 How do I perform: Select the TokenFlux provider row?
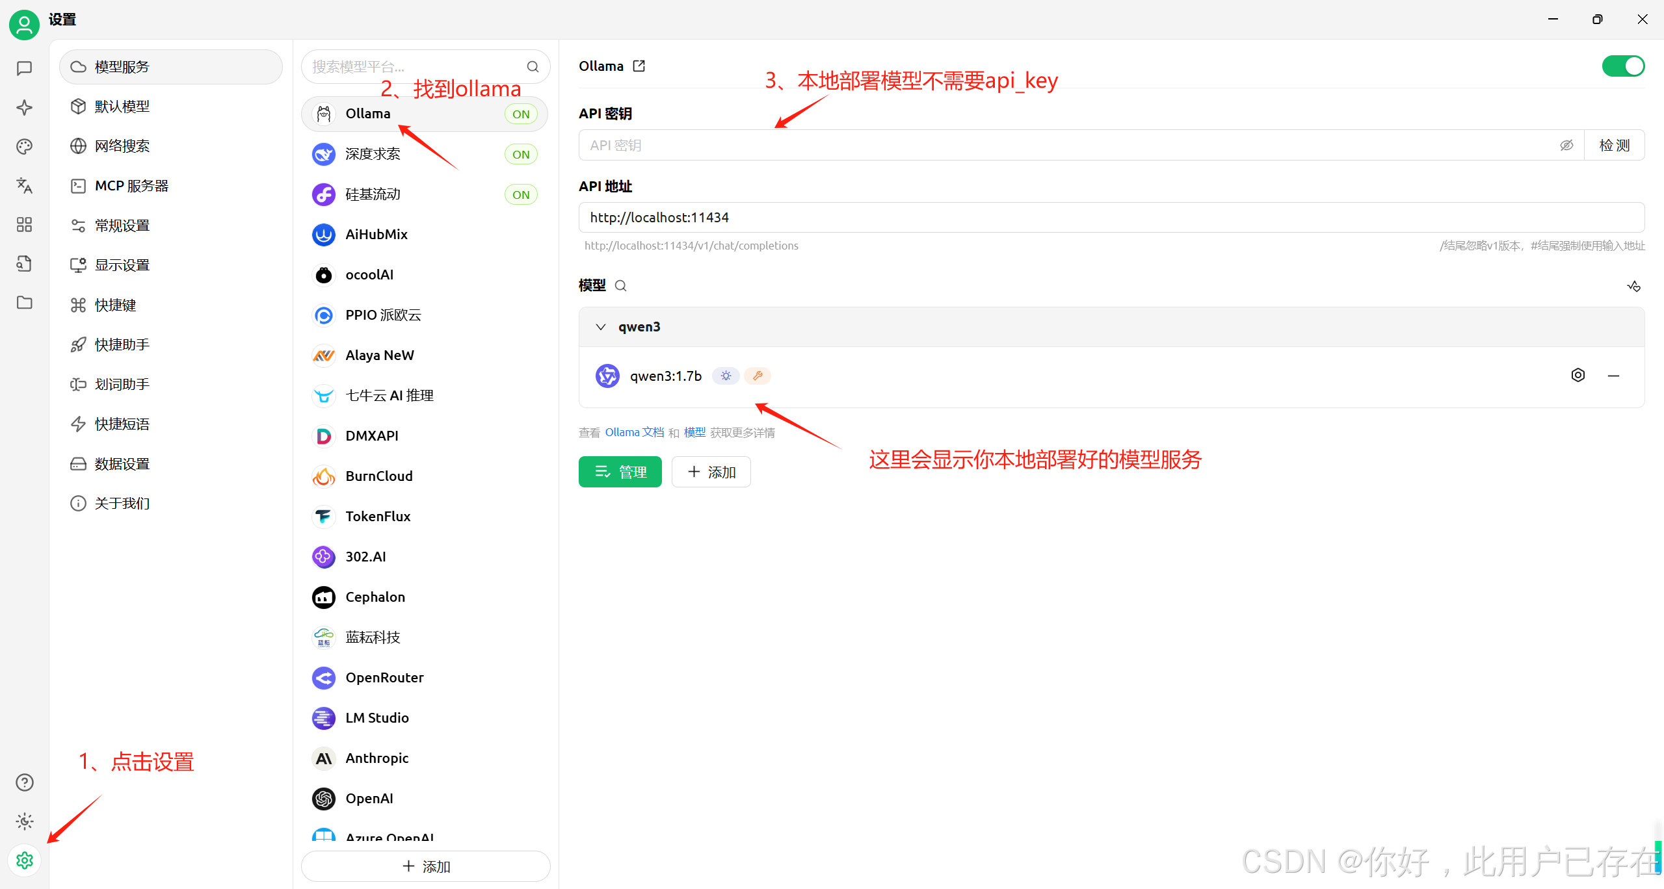425,517
